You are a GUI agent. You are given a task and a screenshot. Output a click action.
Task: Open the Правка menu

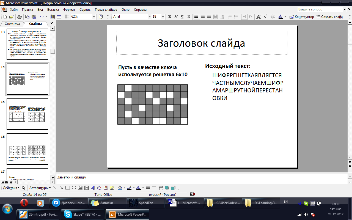28,9
